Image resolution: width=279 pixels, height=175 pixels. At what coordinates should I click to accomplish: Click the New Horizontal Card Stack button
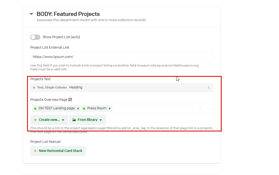coord(58,151)
